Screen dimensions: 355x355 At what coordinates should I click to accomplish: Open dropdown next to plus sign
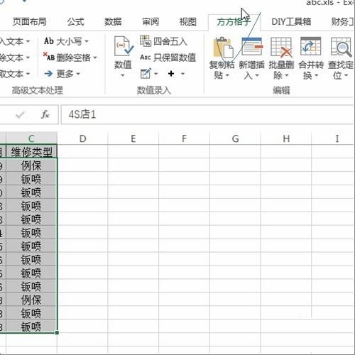(182, 74)
